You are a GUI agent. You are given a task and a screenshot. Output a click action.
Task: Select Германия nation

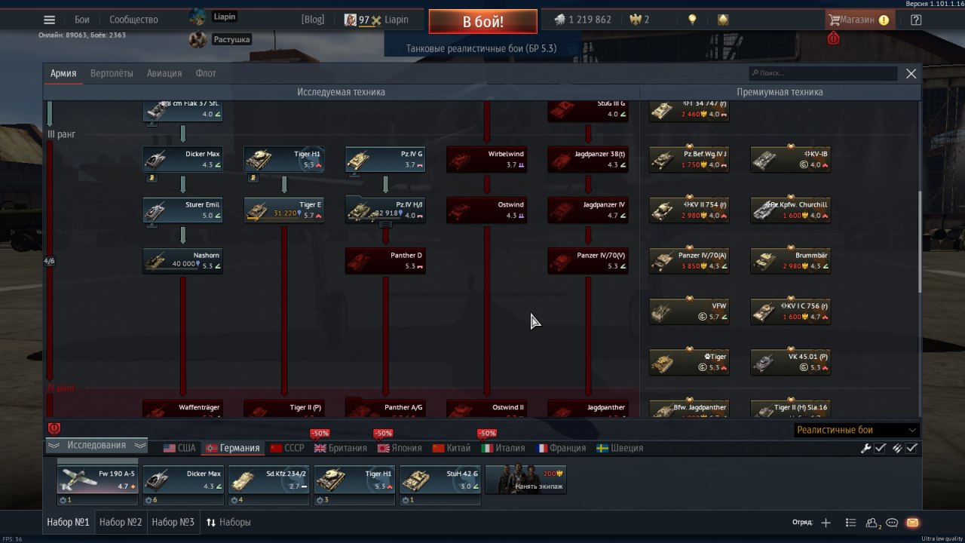(x=233, y=448)
